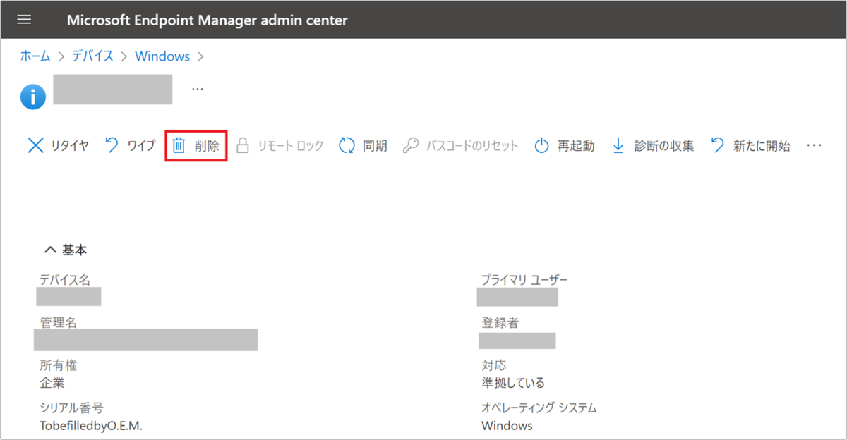The height and width of the screenshot is (440, 847).
Task: Click the パスコードのリセット text label
Action: 472,146
